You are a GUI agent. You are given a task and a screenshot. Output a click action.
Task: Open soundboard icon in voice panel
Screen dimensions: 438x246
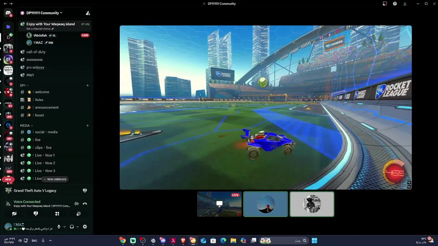point(79,214)
